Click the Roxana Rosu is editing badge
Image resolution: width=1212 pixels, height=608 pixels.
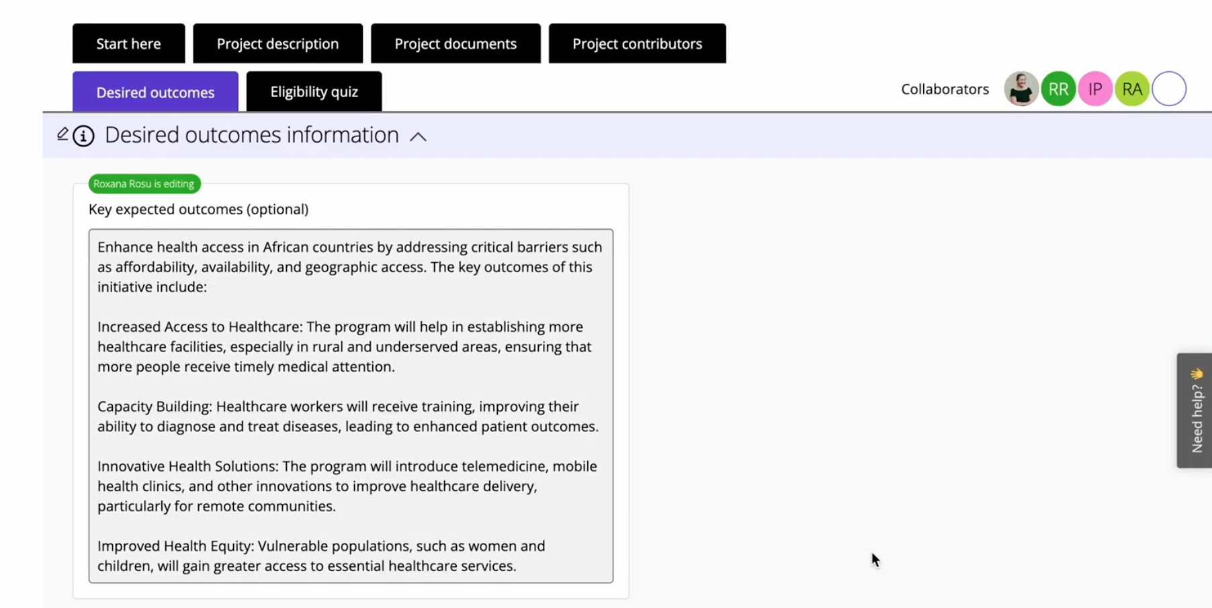click(144, 183)
